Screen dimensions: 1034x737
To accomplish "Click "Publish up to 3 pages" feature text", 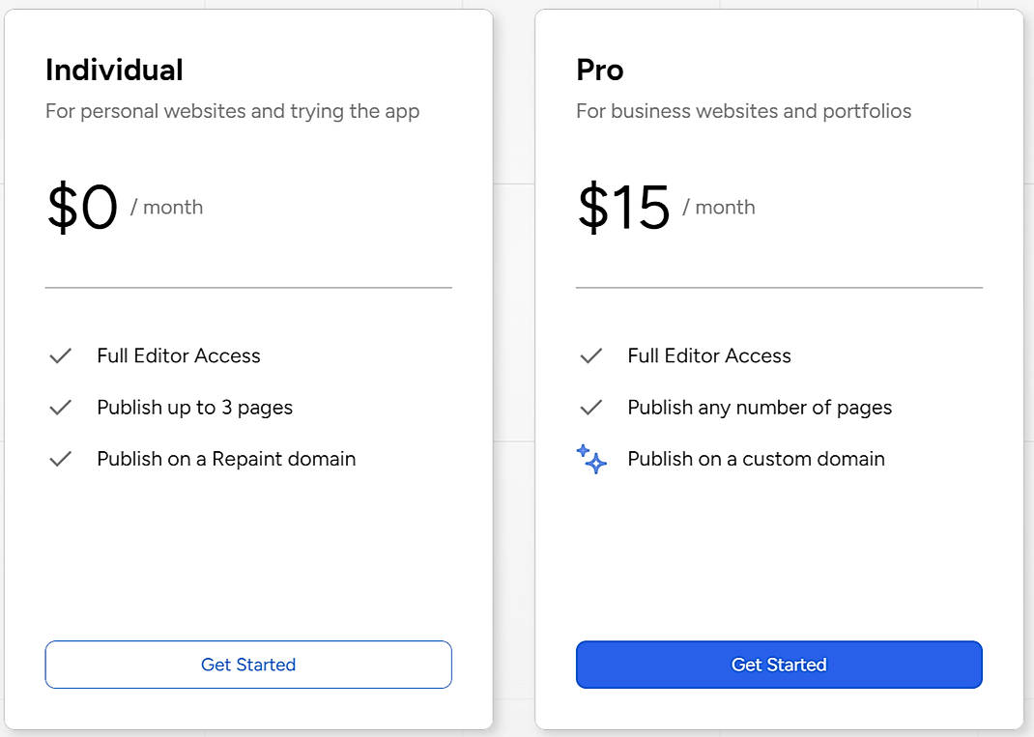I will (x=194, y=408).
